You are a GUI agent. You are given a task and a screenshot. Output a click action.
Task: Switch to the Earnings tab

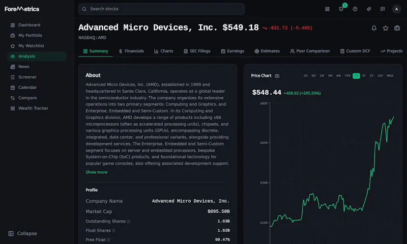click(x=232, y=51)
